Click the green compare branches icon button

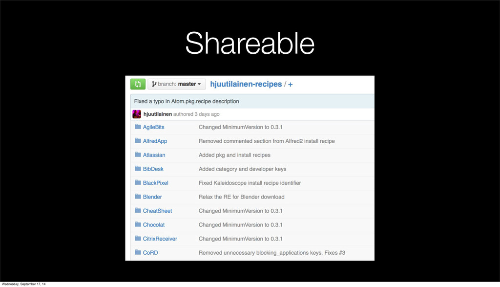[138, 84]
